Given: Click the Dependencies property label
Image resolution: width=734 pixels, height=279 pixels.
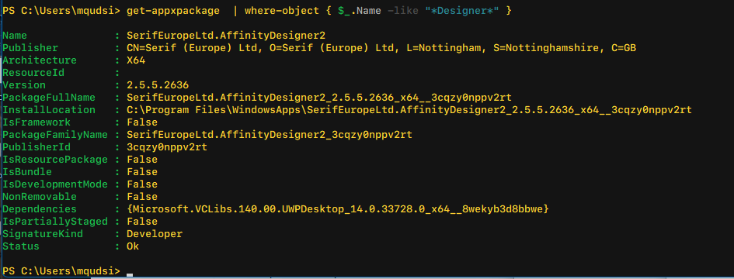Looking at the screenshot, I should coord(40,209).
